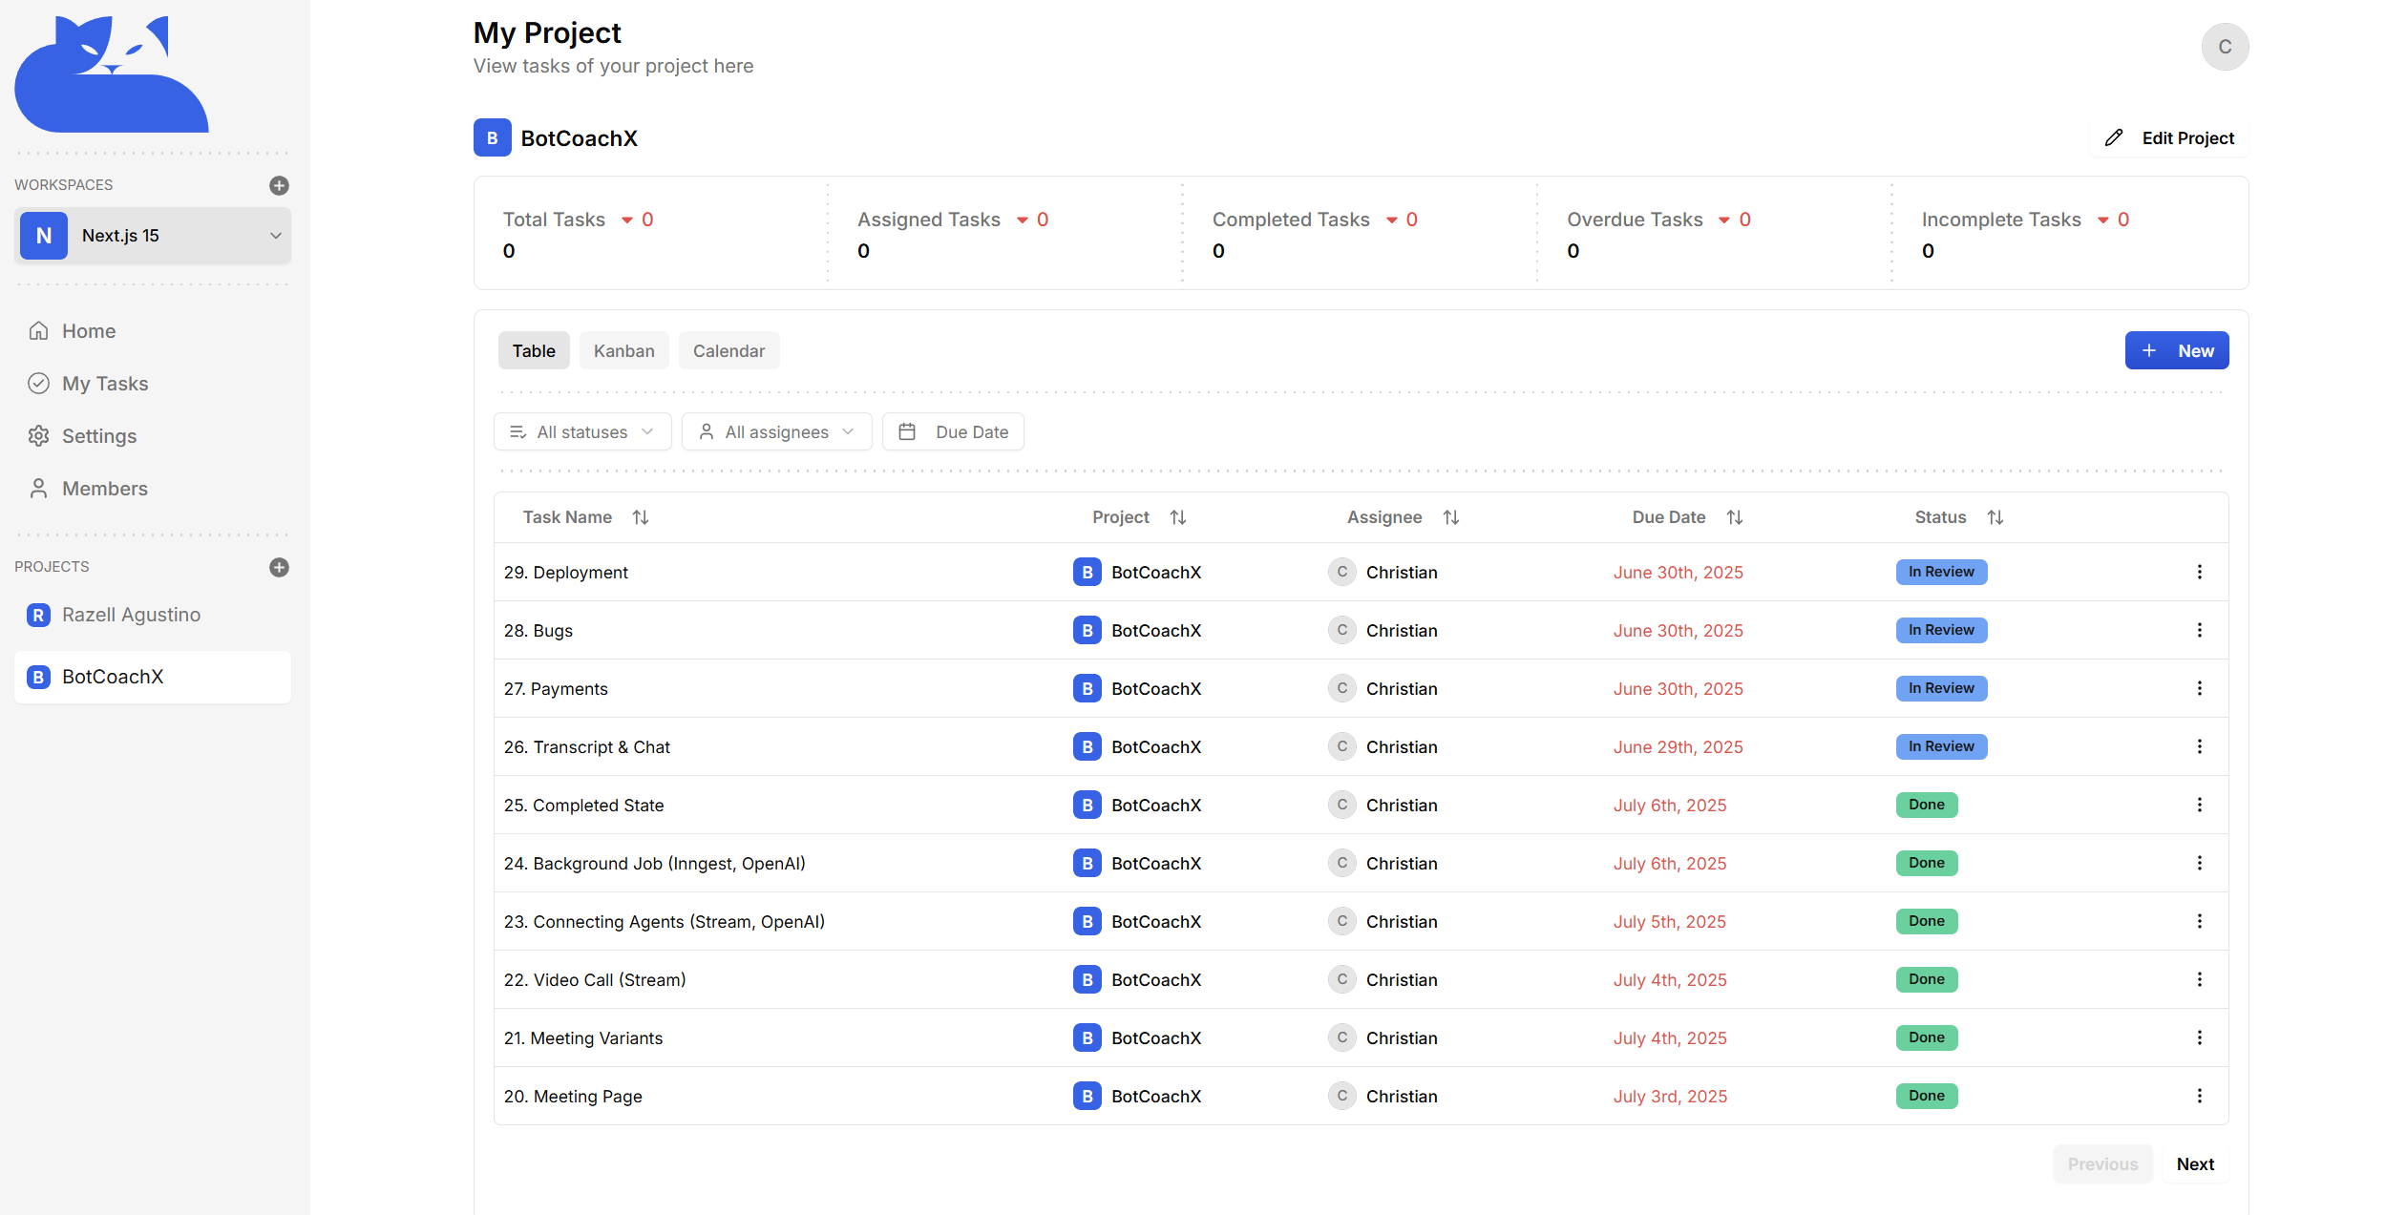Open actions menu for 23. Connecting Agents
This screenshot has height=1215, width=2407.
point(2199,921)
